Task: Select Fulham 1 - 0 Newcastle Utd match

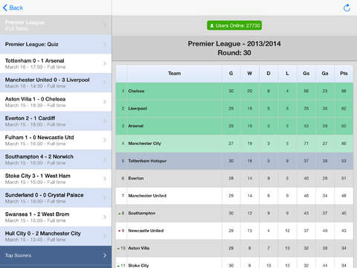Action: click(x=56, y=140)
